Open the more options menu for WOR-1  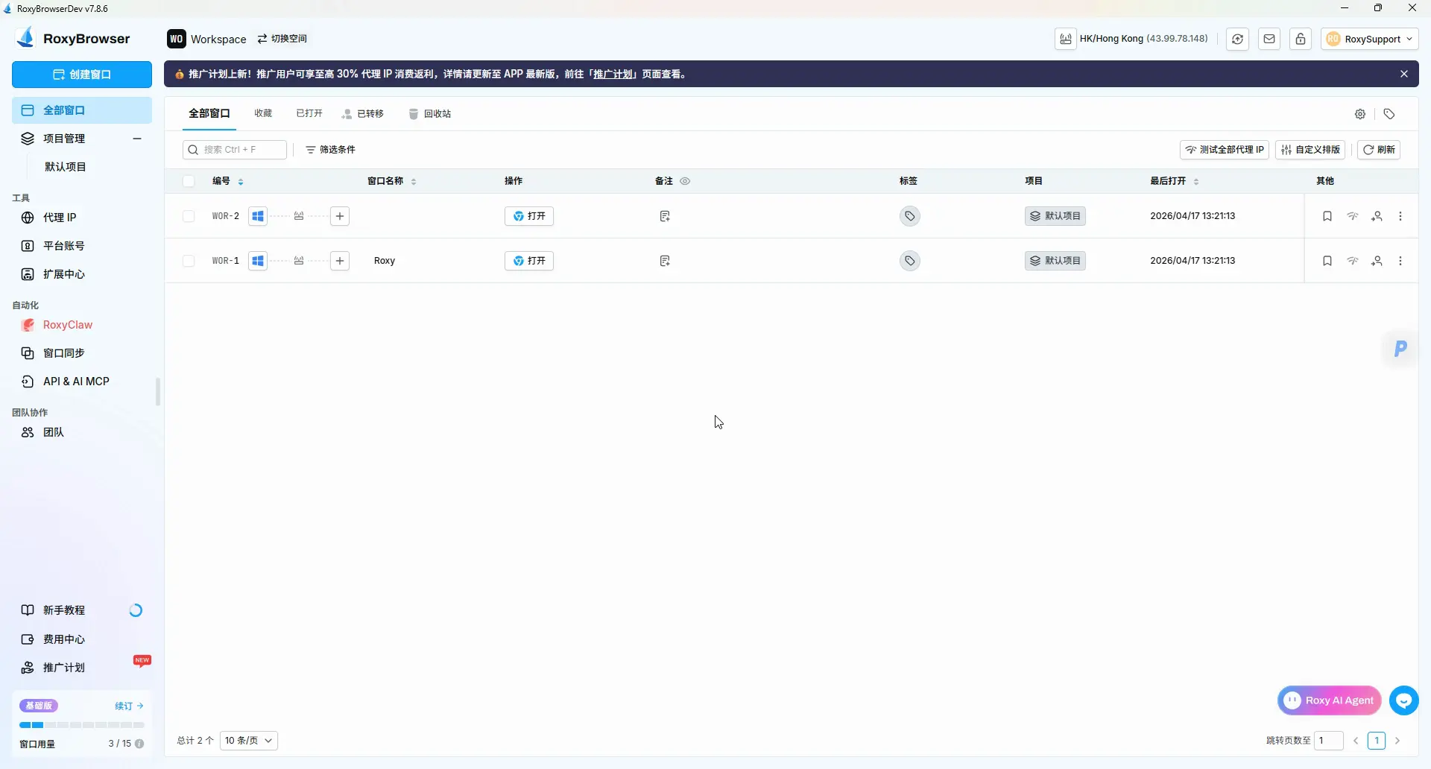pos(1400,261)
